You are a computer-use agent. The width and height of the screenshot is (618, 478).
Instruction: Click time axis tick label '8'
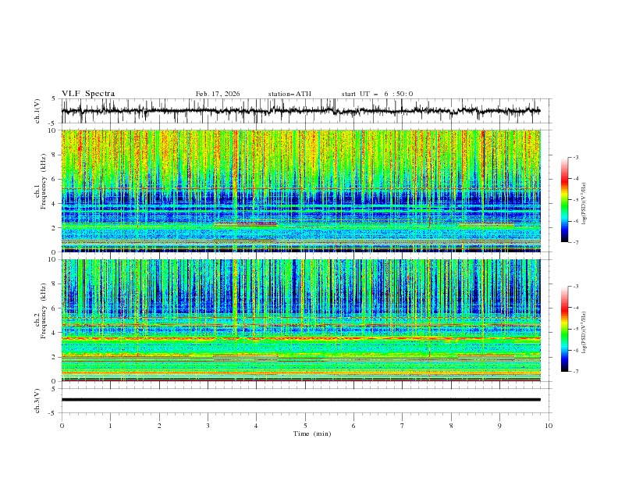click(451, 426)
